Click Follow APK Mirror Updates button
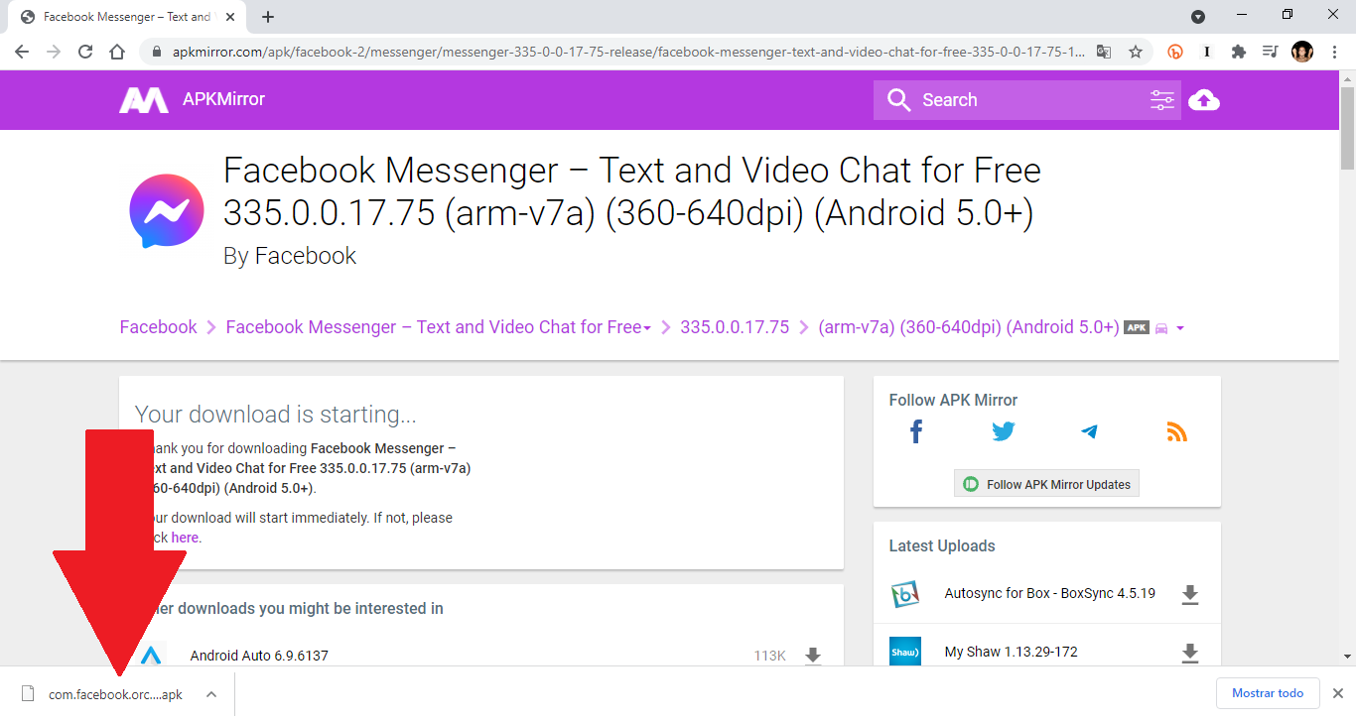The width and height of the screenshot is (1356, 722). 1046,484
